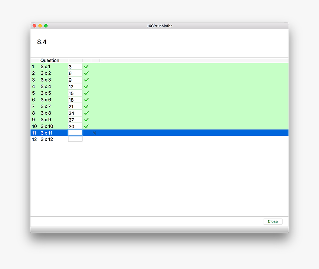Click the green checkmark beside 3 x 9
319x269 pixels.
tap(86, 120)
